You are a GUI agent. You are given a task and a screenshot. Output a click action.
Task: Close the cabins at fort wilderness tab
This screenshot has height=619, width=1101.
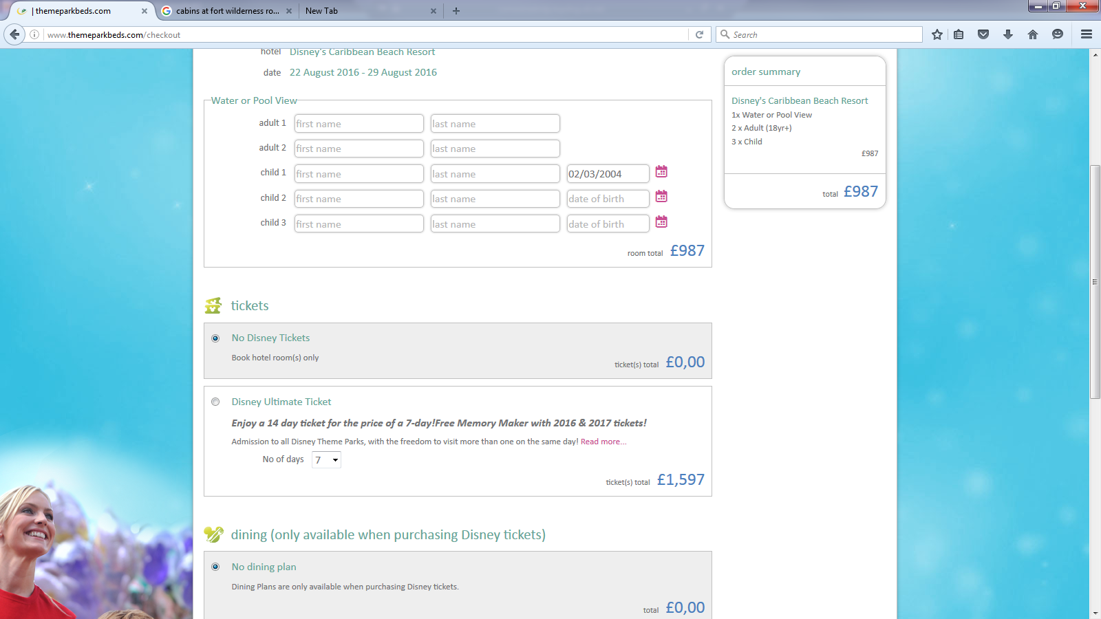tap(289, 11)
